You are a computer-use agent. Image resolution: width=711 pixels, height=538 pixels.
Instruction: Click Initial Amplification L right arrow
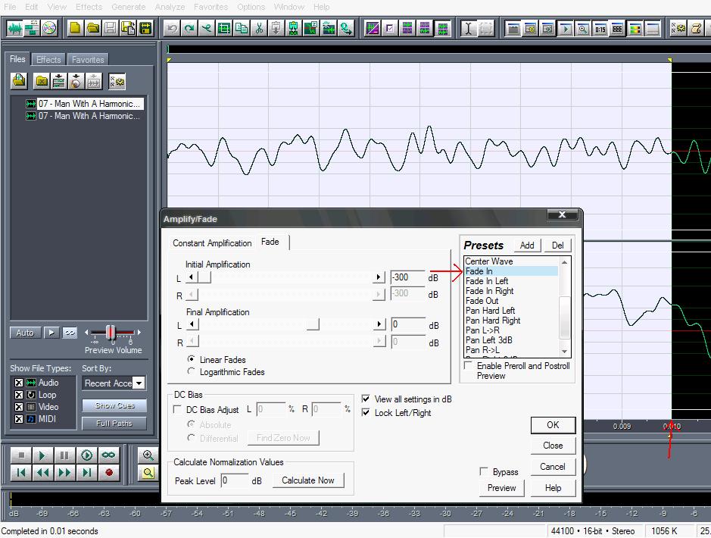(379, 277)
